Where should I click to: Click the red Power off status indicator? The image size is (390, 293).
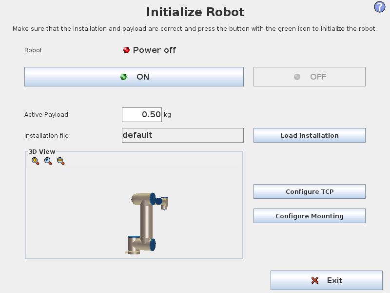click(126, 50)
